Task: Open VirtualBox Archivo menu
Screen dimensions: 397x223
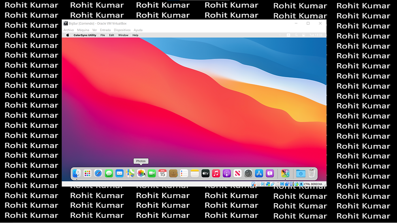Action: [x=68, y=30]
